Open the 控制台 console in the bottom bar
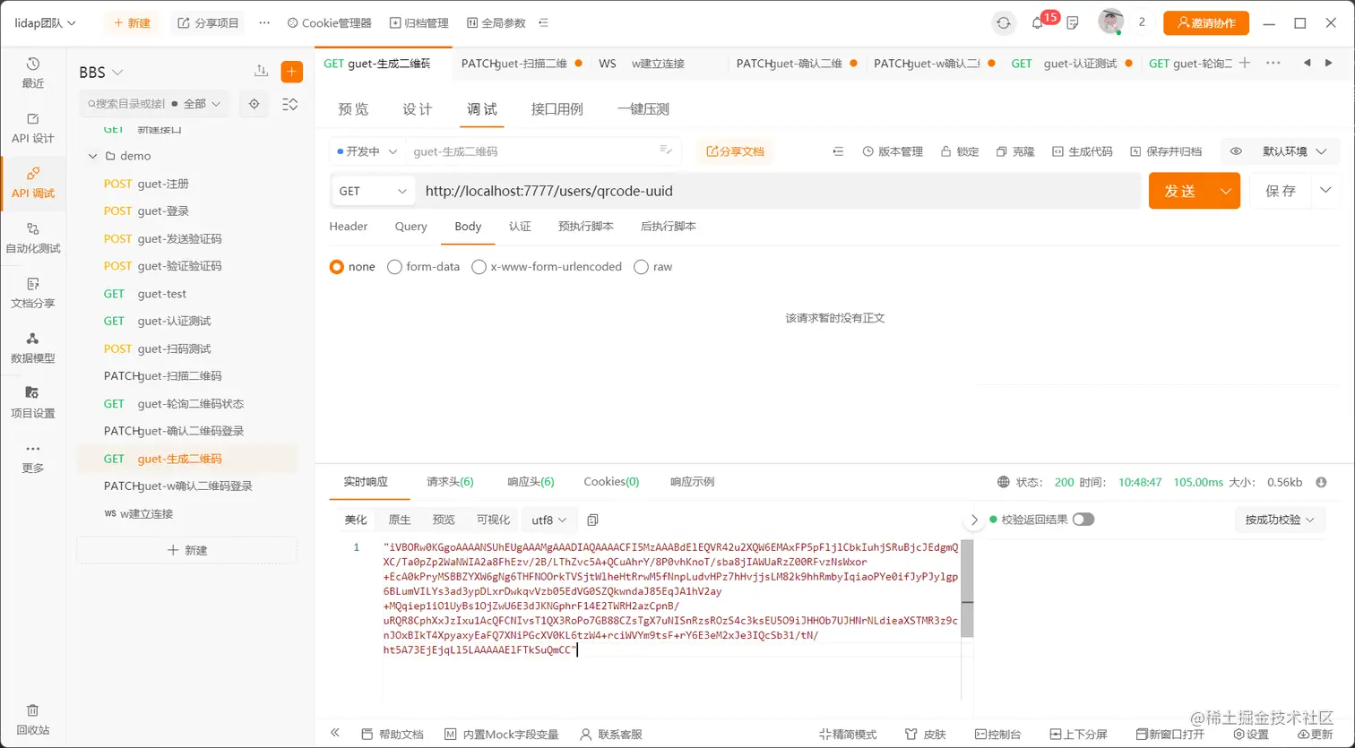 click(997, 735)
